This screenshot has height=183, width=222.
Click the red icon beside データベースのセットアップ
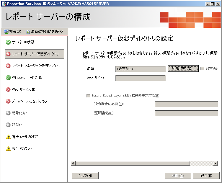pyautogui.click(x=8, y=101)
